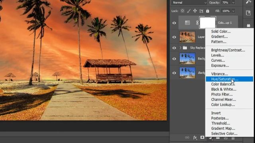Hide the Color Lookup 1 layer
The height and width of the screenshot is (143, 255).
pos(174,23)
